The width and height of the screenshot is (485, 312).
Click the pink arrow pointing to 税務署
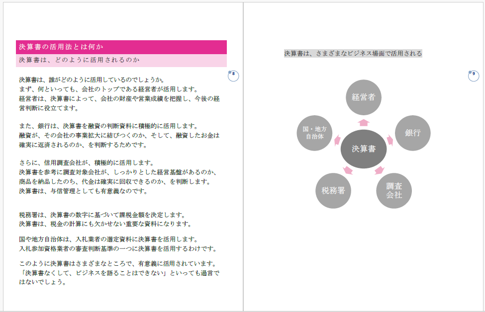pyautogui.click(x=348, y=170)
